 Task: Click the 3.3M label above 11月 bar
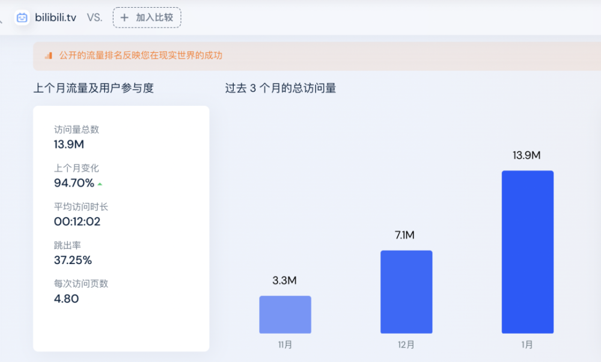click(x=284, y=280)
